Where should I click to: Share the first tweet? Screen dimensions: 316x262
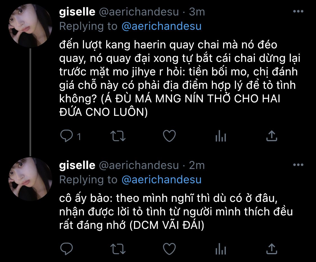point(272,135)
